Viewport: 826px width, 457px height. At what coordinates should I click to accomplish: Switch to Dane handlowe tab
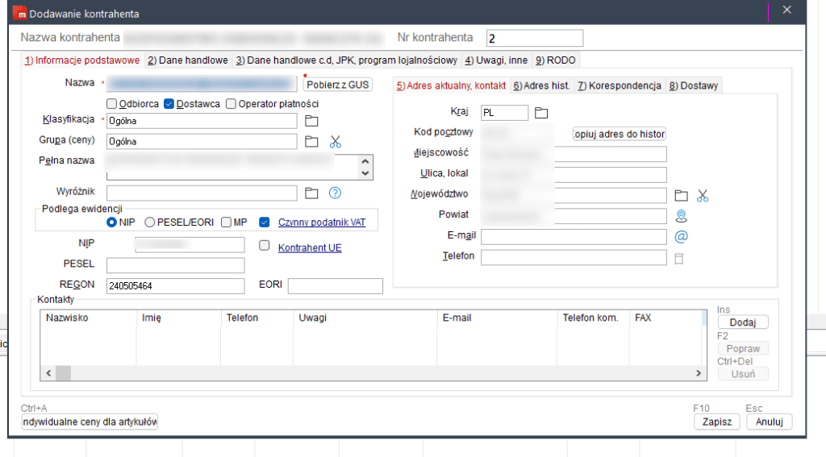(187, 60)
